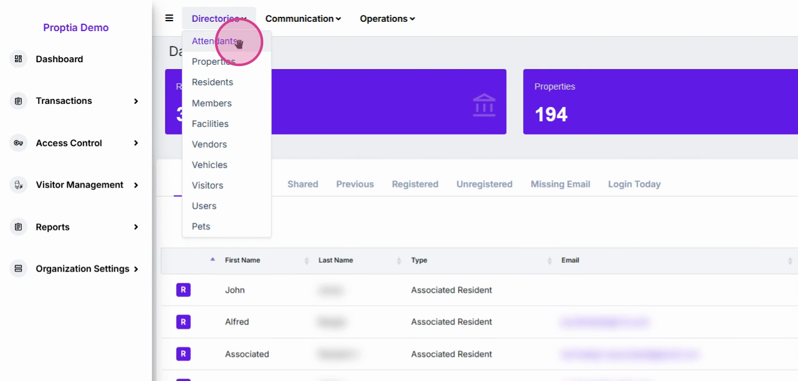Image resolution: width=798 pixels, height=381 pixels.
Task: Switch to the Login Today tab
Action: coord(634,184)
